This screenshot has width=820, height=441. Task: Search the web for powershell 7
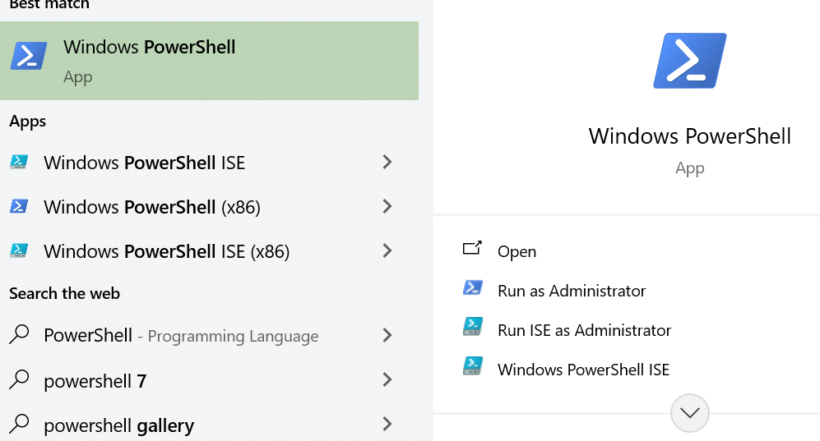pyautogui.click(x=95, y=381)
